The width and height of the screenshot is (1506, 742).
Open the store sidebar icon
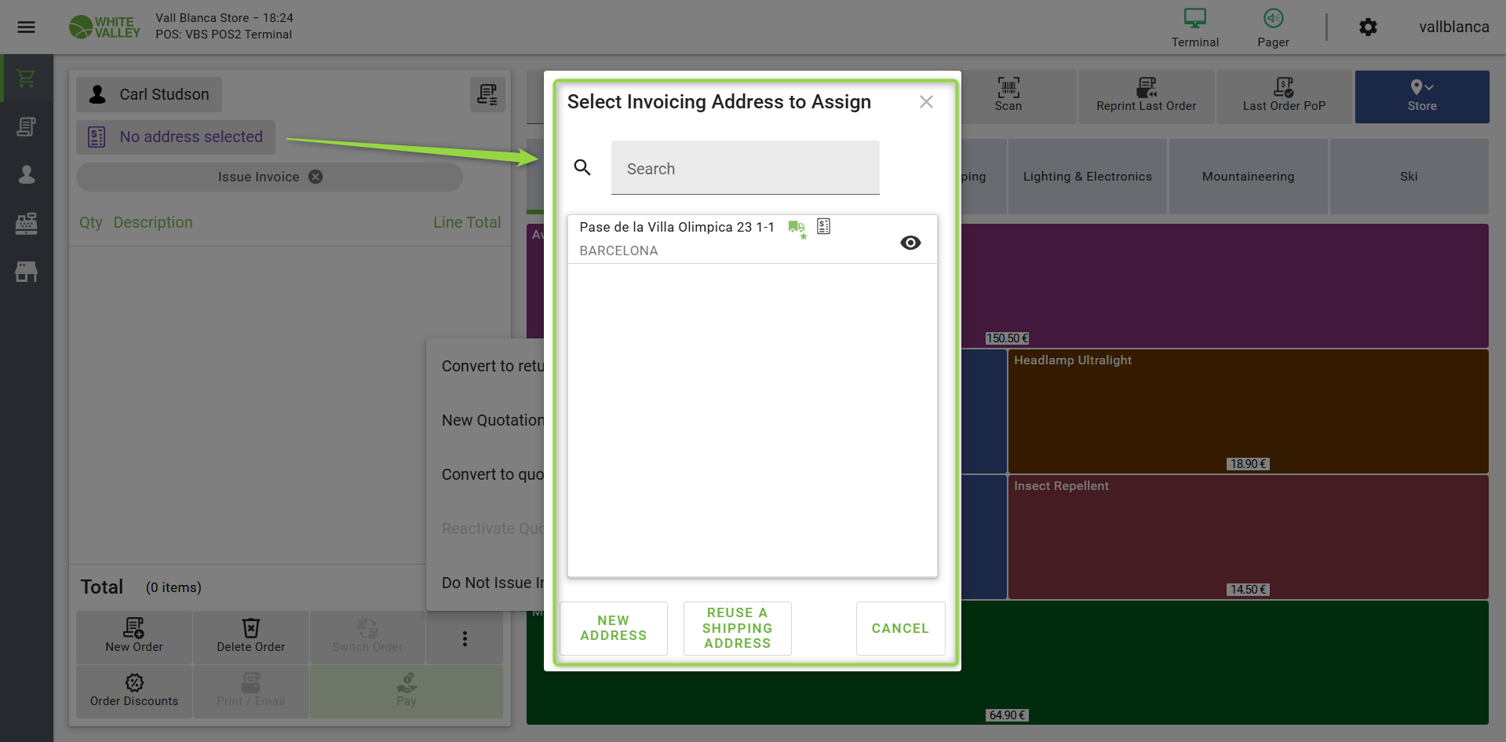pyautogui.click(x=26, y=272)
